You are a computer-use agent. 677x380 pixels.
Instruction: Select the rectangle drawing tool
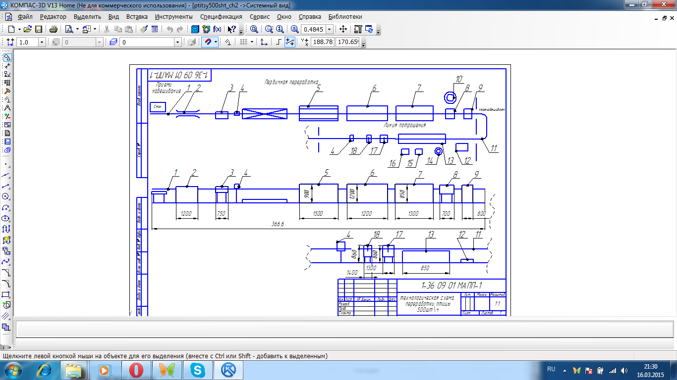(6, 294)
